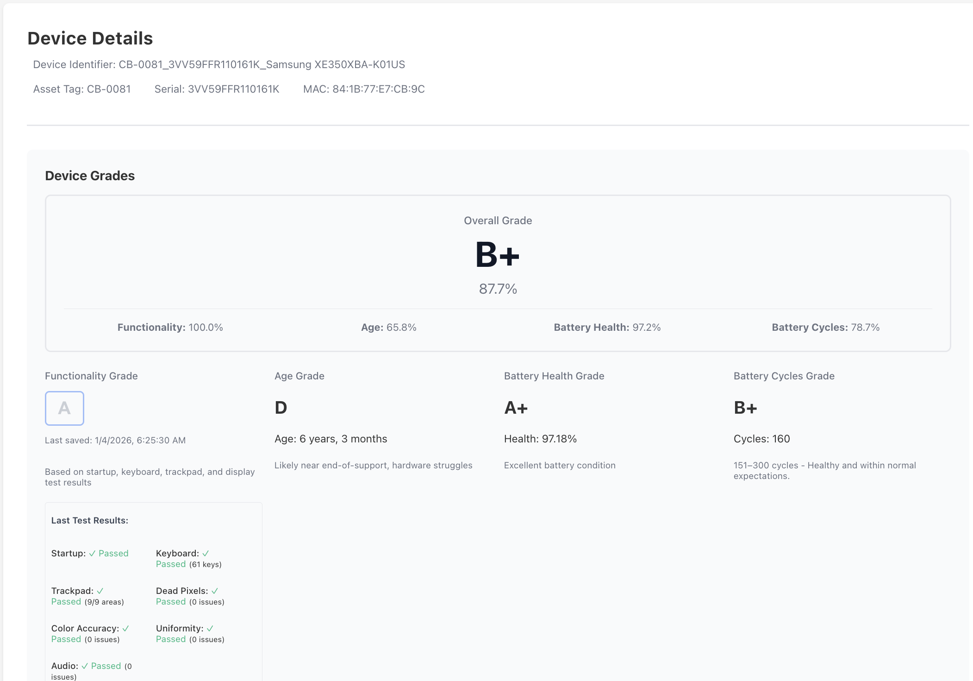Click the Dead Pixels passed checkmark
This screenshot has height=681, width=973.
click(214, 591)
